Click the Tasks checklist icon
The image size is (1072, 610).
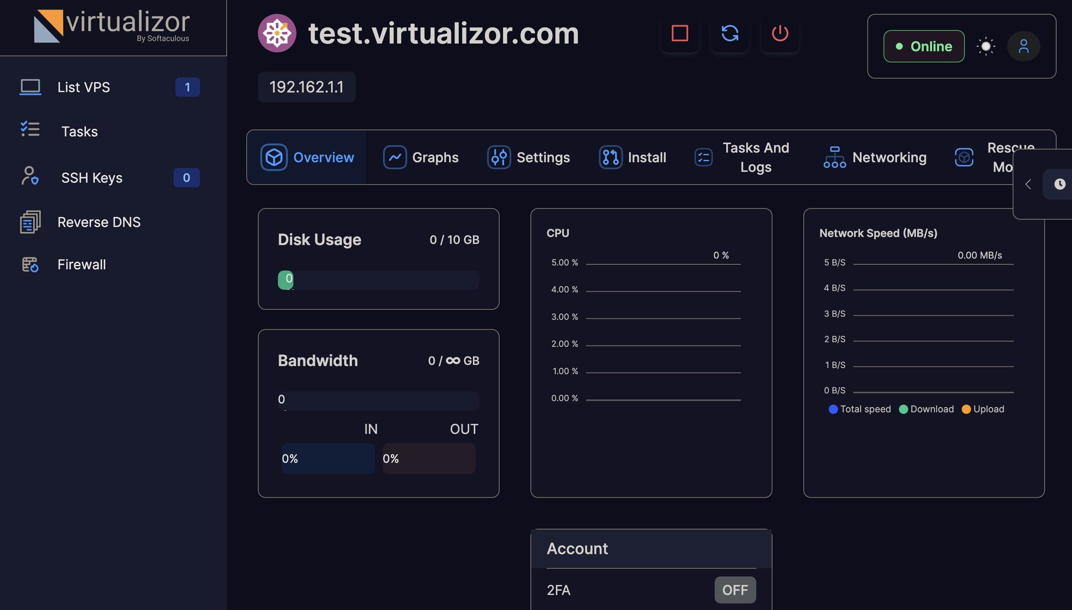click(x=30, y=129)
